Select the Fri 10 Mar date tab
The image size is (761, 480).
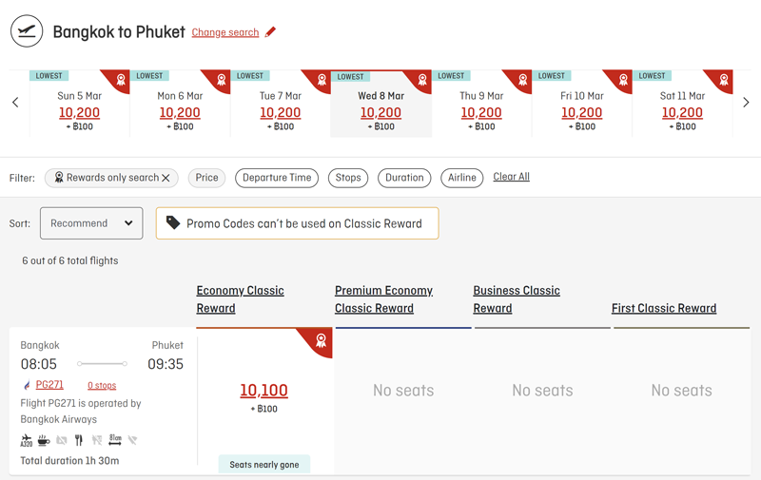tap(582, 104)
